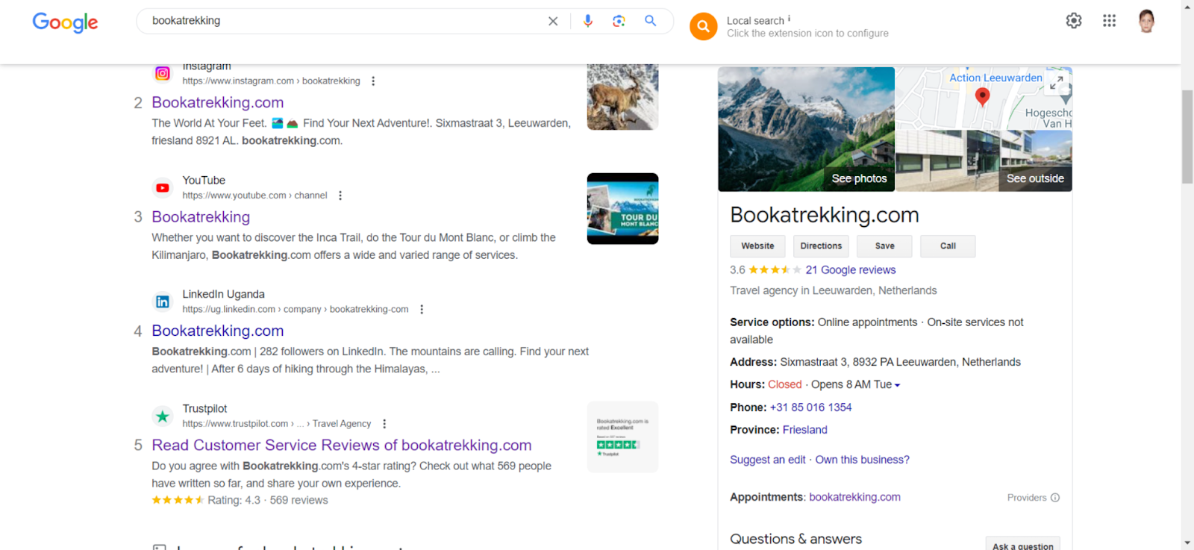Open See photos mountain image
Screen dimensions: 1194x550
[x=806, y=129]
